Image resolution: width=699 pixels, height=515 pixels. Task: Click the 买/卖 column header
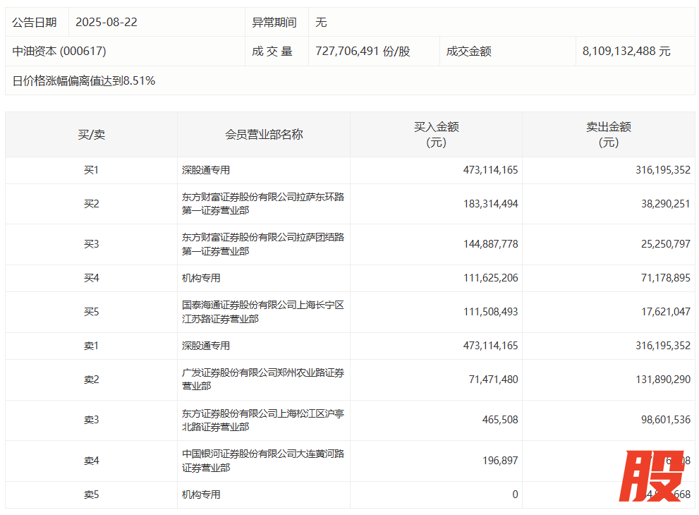click(91, 134)
